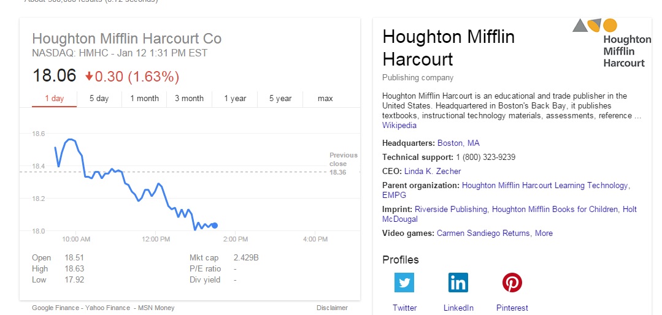The height and width of the screenshot is (315, 662).
Task: Open the Pinterest profile icon
Action: coord(512,283)
